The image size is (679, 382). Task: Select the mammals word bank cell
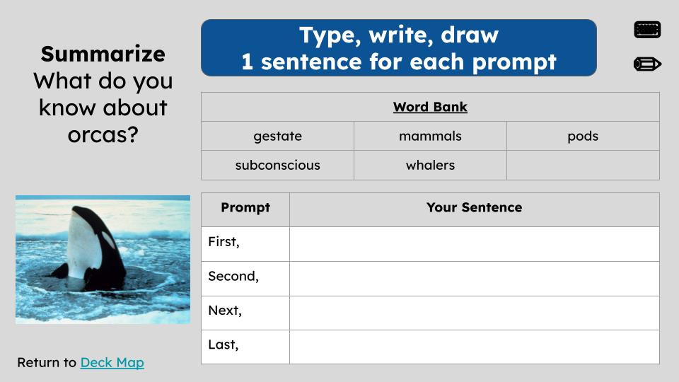coord(430,136)
